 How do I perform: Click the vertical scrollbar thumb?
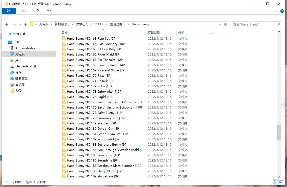point(279,132)
